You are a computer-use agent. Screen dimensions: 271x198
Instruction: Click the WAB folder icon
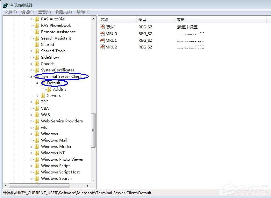coord(37,115)
